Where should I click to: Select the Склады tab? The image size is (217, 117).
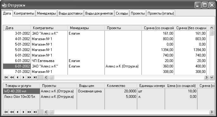(122, 13)
